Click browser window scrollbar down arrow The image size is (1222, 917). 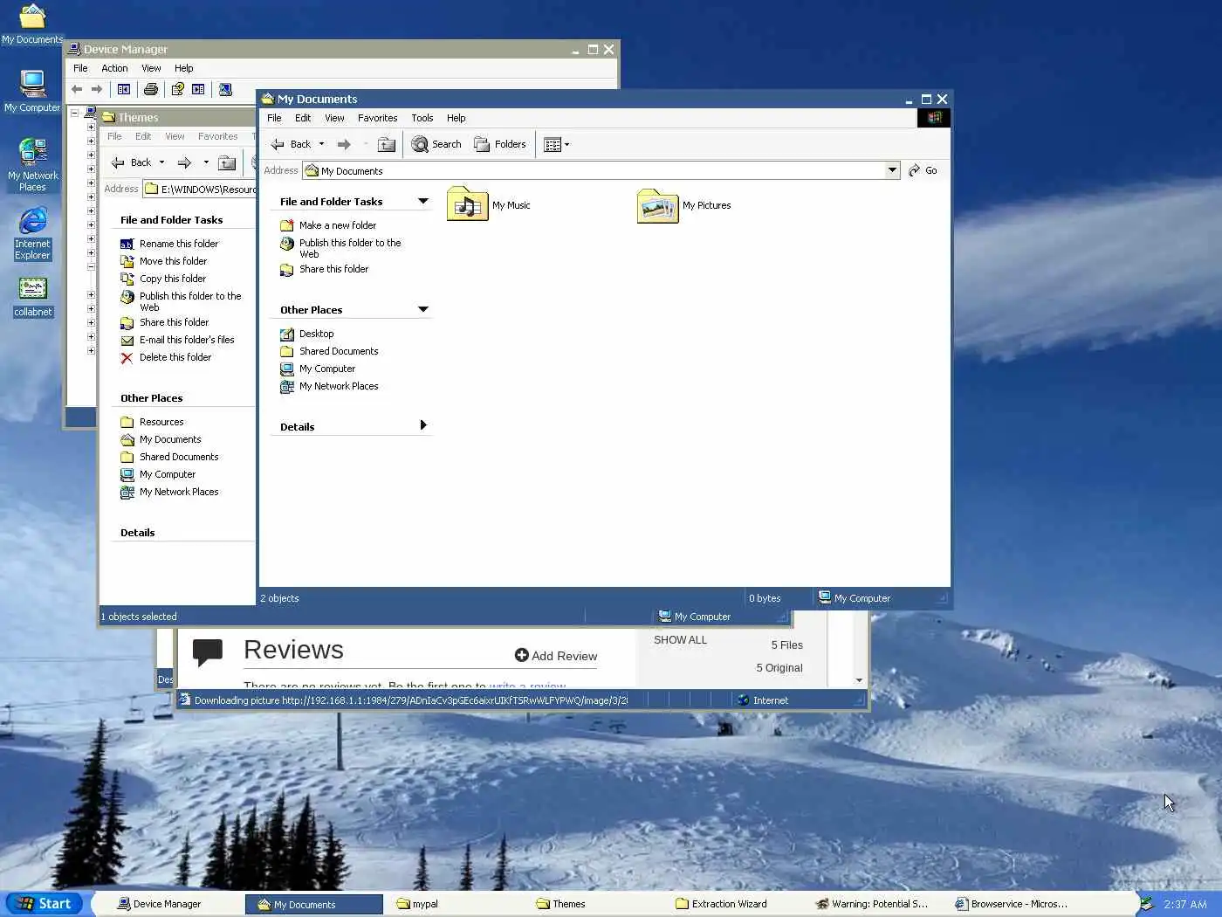click(860, 679)
